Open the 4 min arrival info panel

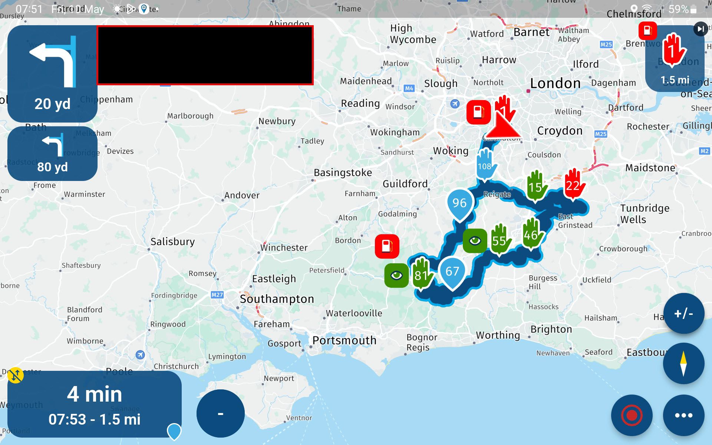(94, 404)
